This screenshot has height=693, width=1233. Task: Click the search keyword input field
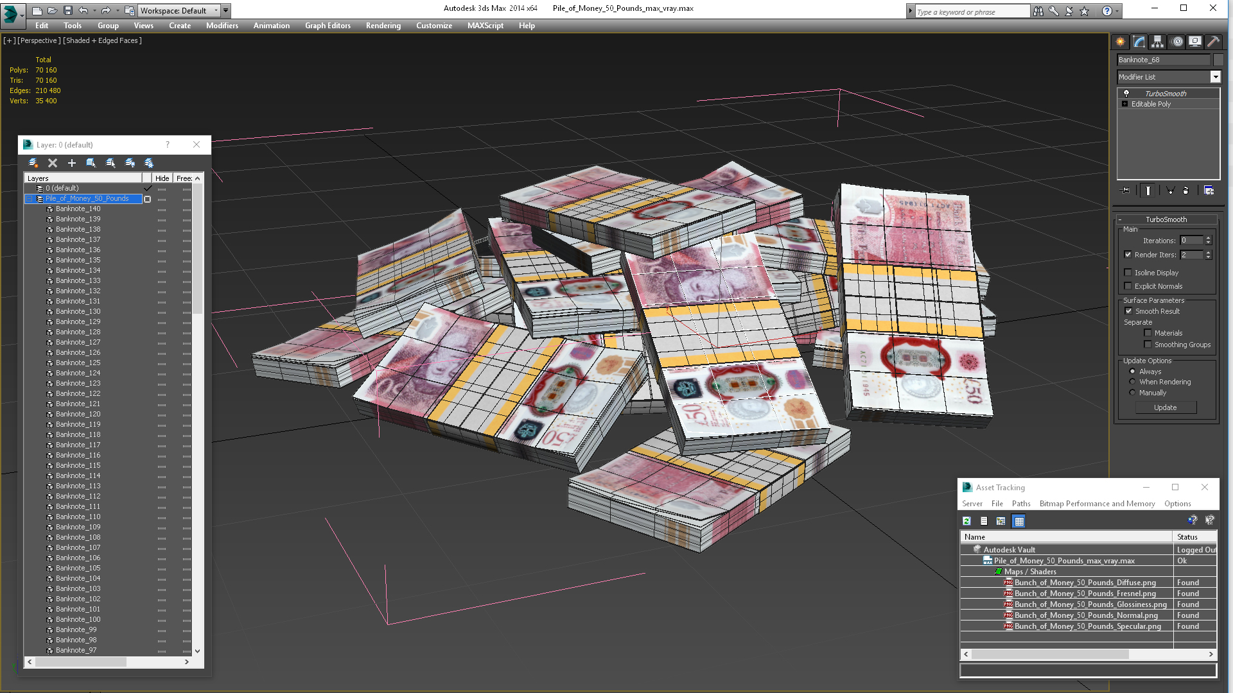[x=972, y=12]
